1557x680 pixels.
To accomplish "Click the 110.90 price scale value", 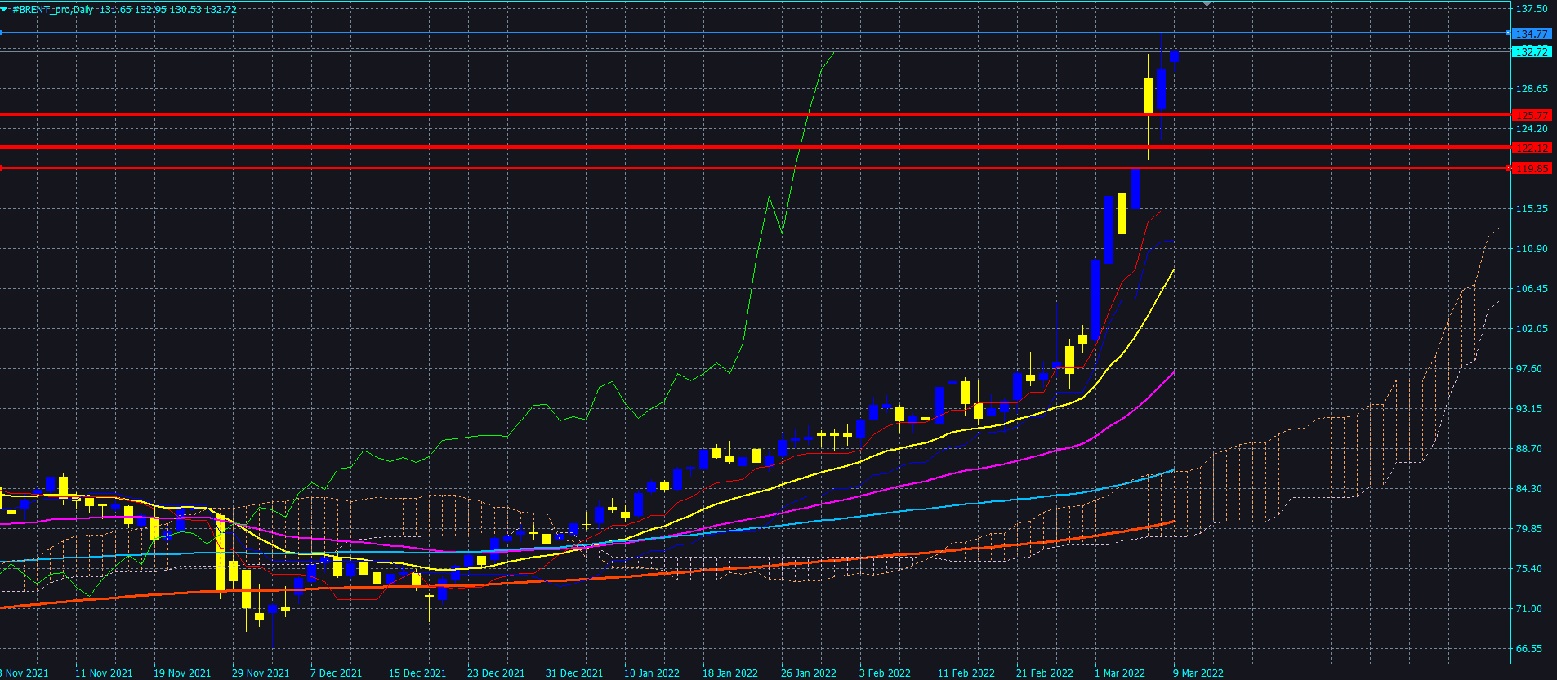I will 1532,249.
